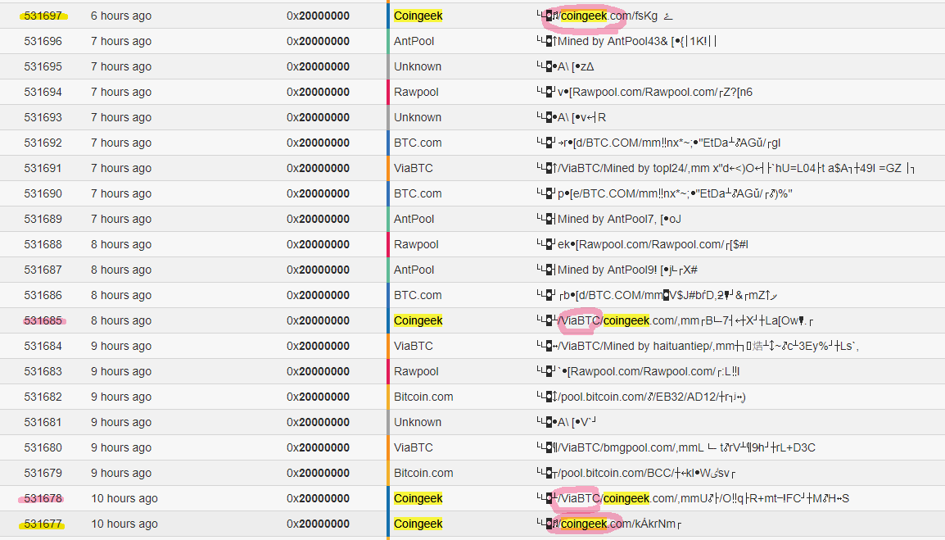Image resolution: width=945 pixels, height=540 pixels.
Task: Click version 0x20000000 in row 531677
Action: [319, 524]
